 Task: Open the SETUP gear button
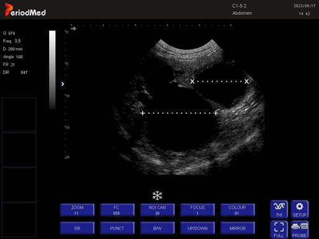coord(300,209)
